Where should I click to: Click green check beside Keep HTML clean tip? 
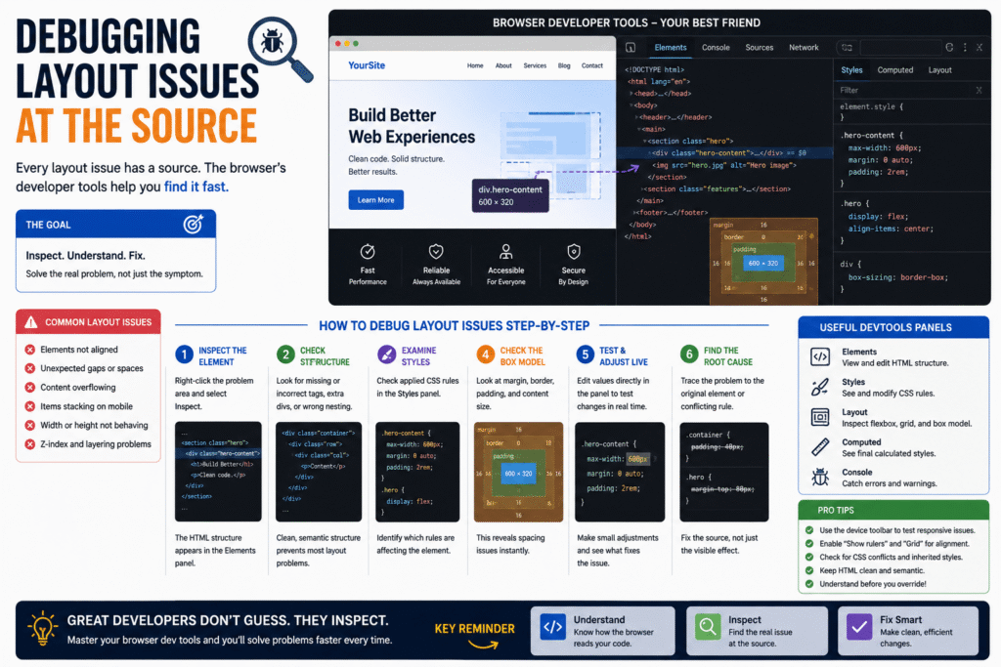(x=809, y=570)
